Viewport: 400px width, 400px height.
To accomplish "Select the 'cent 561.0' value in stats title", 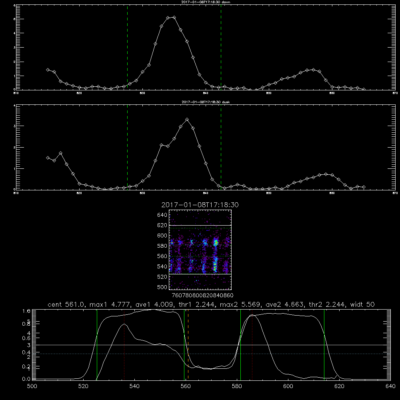I will [66, 304].
